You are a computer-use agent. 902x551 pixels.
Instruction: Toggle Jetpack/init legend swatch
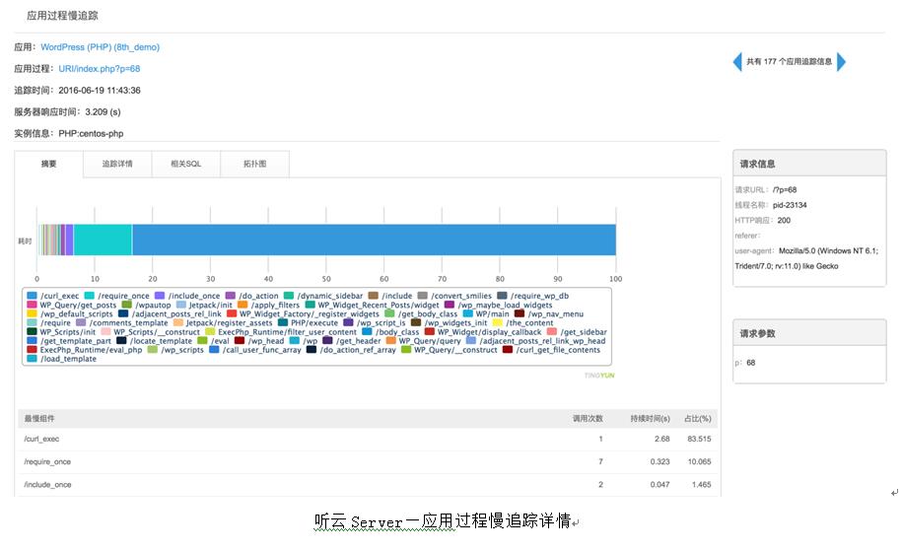[x=181, y=305]
